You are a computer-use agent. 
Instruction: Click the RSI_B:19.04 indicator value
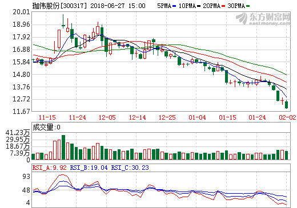point(89,168)
